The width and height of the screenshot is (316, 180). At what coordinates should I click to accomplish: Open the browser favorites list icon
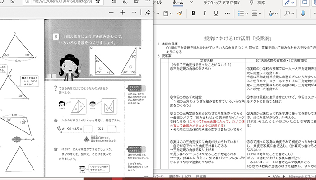pos(114,2)
